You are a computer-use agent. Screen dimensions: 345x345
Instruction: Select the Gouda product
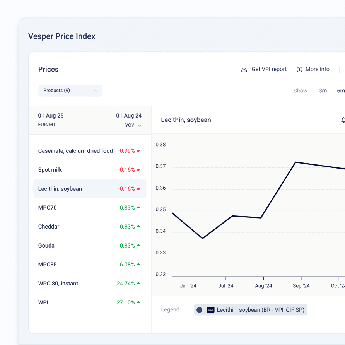coord(90,246)
